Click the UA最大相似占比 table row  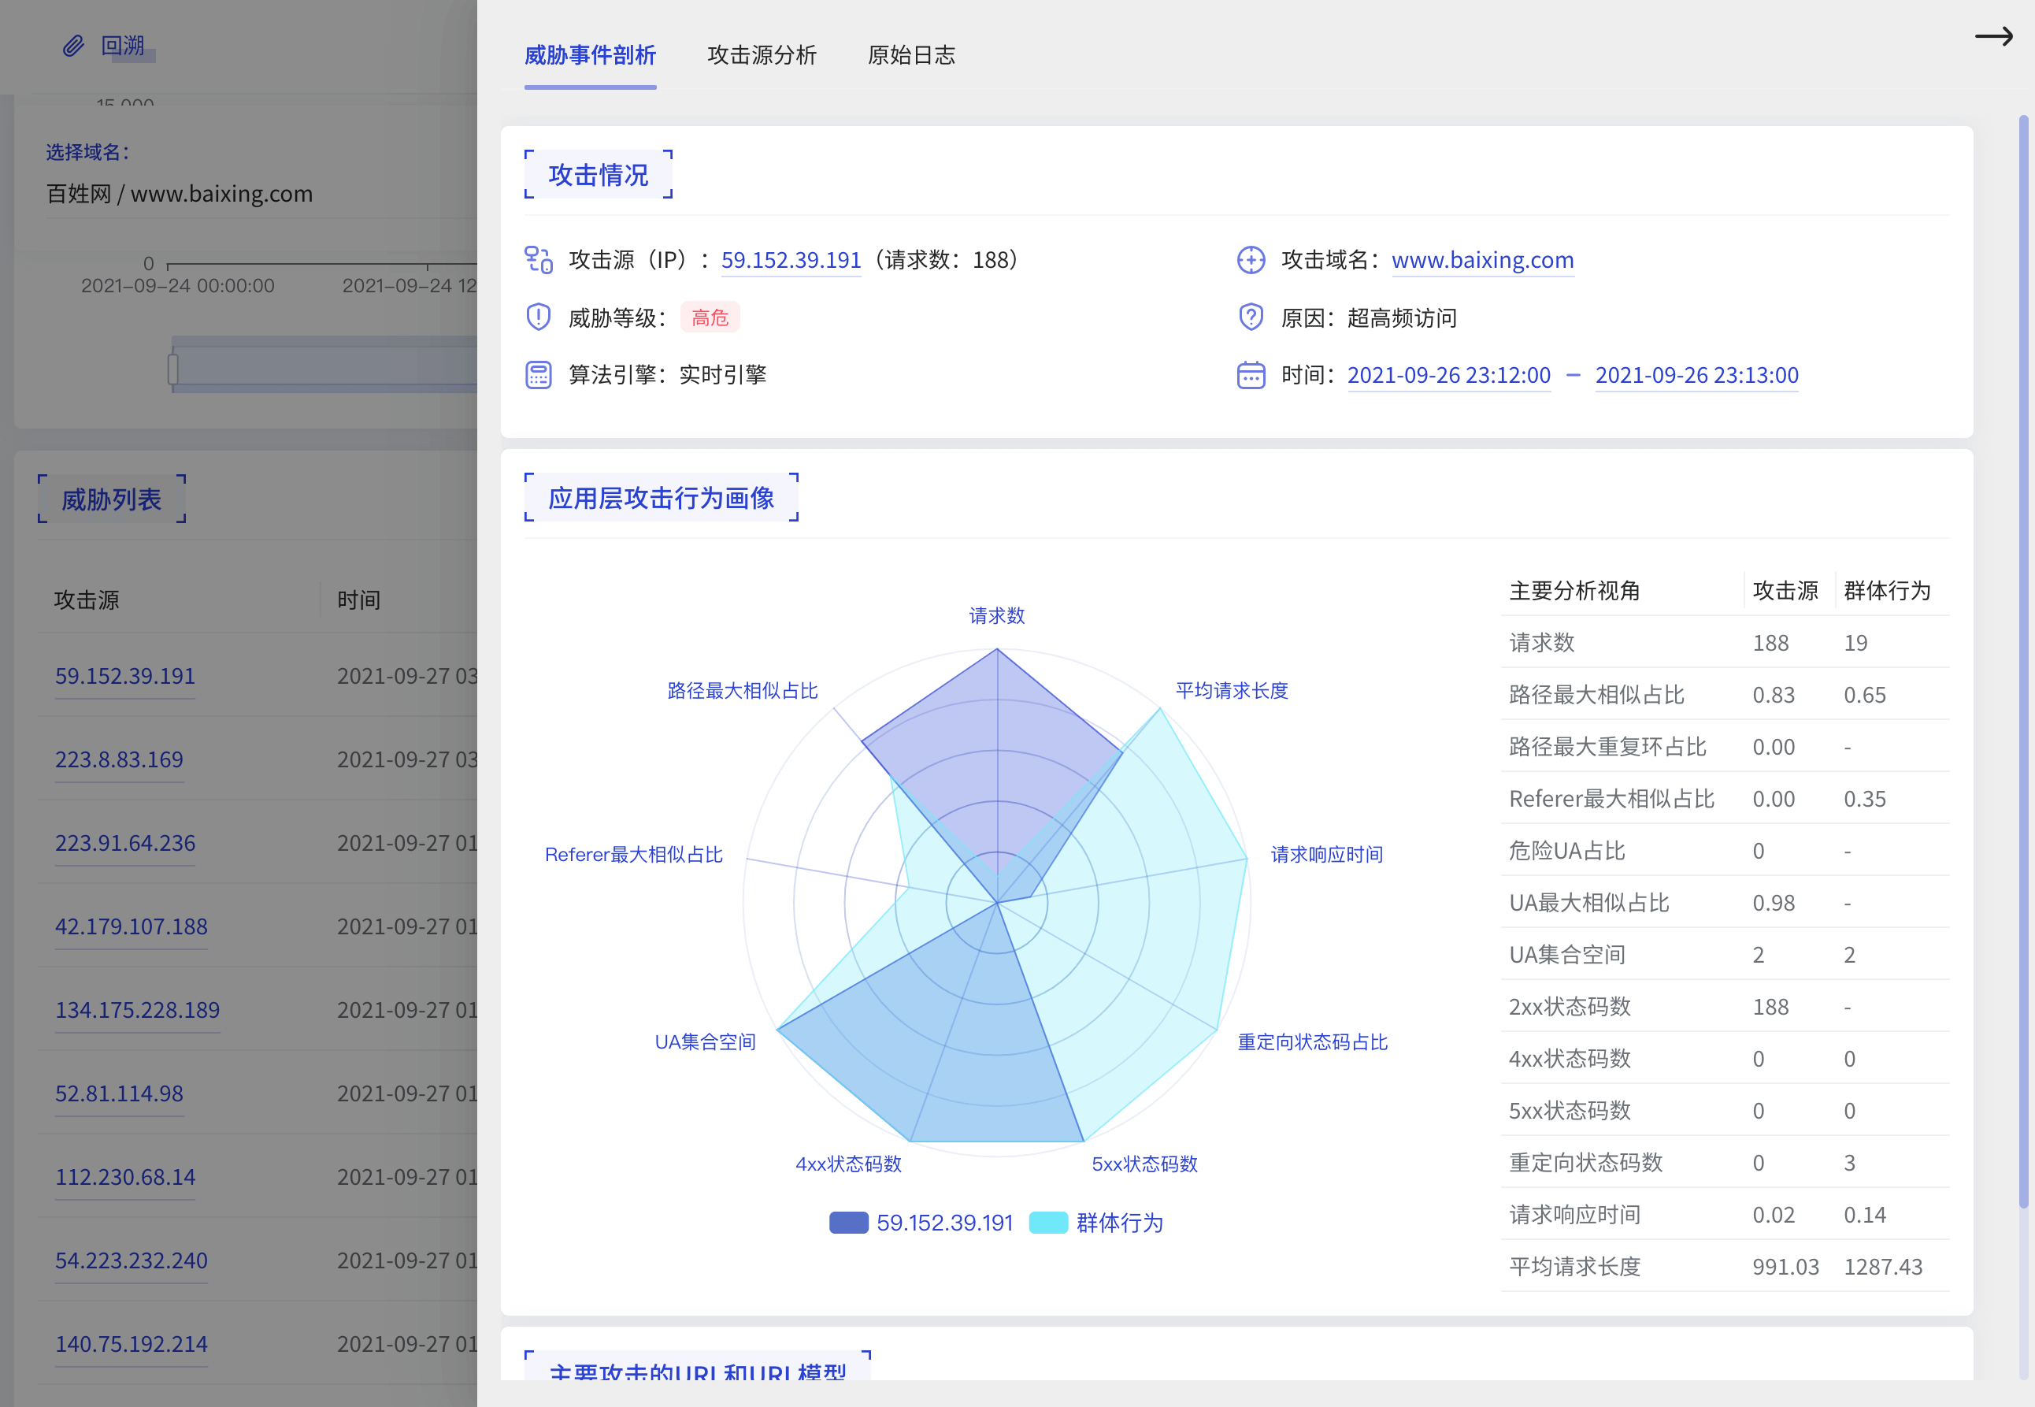[1725, 903]
